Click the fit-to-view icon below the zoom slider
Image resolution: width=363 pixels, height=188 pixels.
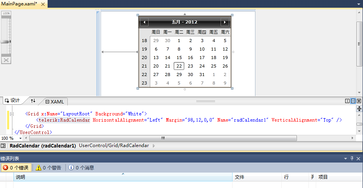coord(6,60)
